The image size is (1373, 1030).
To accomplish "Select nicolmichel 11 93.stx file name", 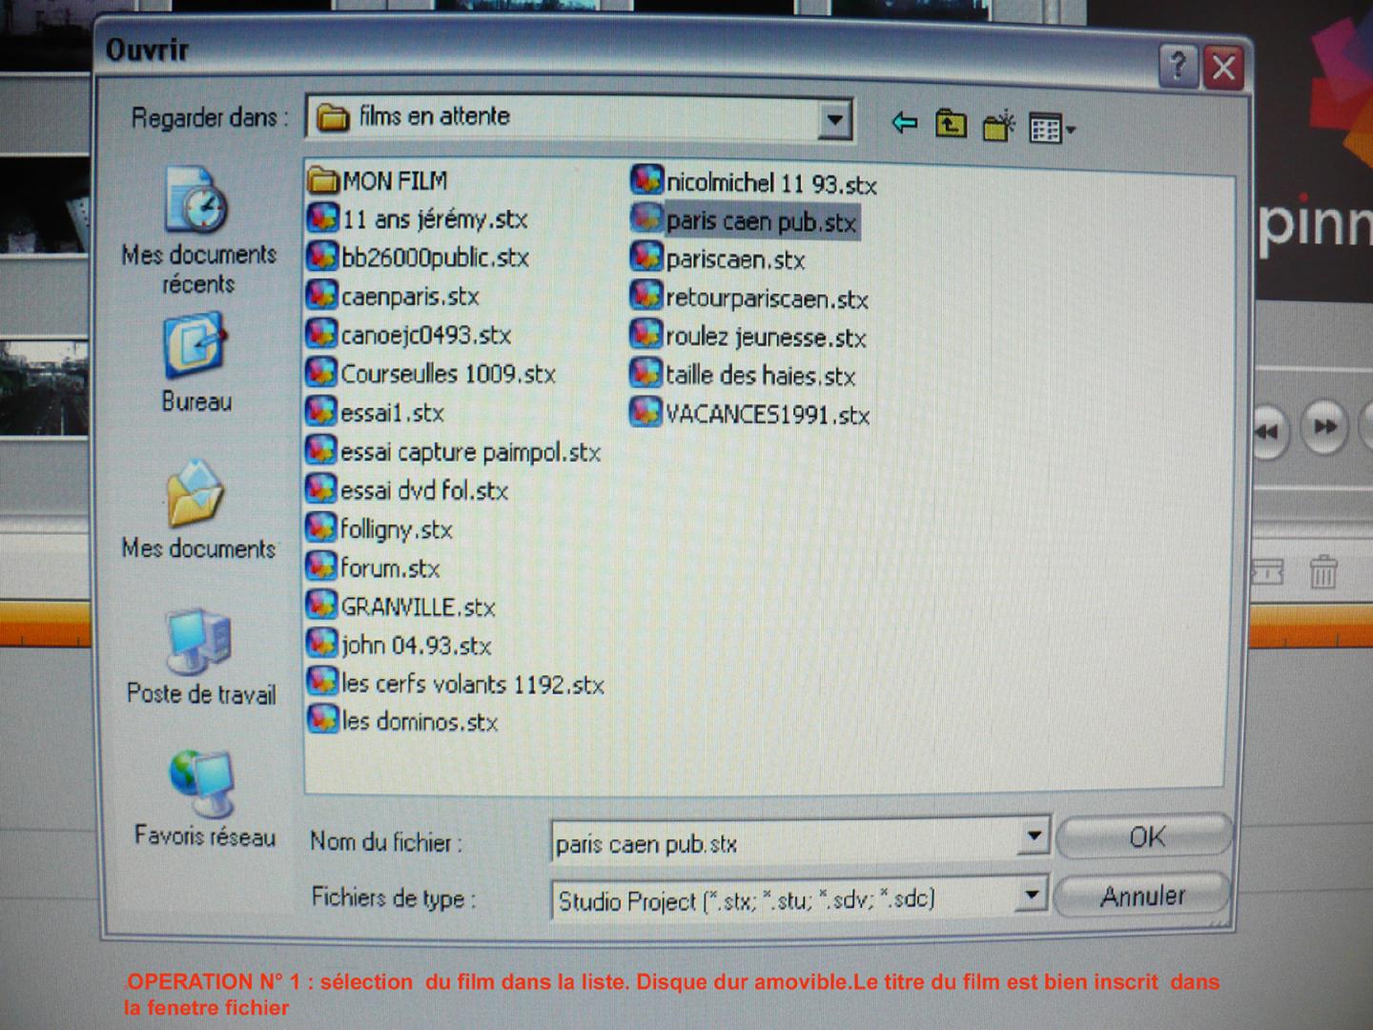I will coord(771,183).
